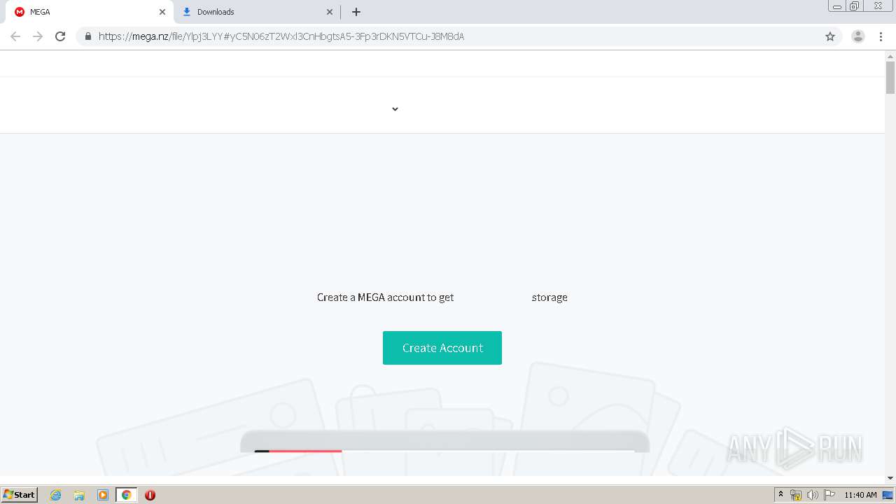The width and height of the screenshot is (896, 504).
Task: Open the Windows Start menu
Action: click(20, 495)
